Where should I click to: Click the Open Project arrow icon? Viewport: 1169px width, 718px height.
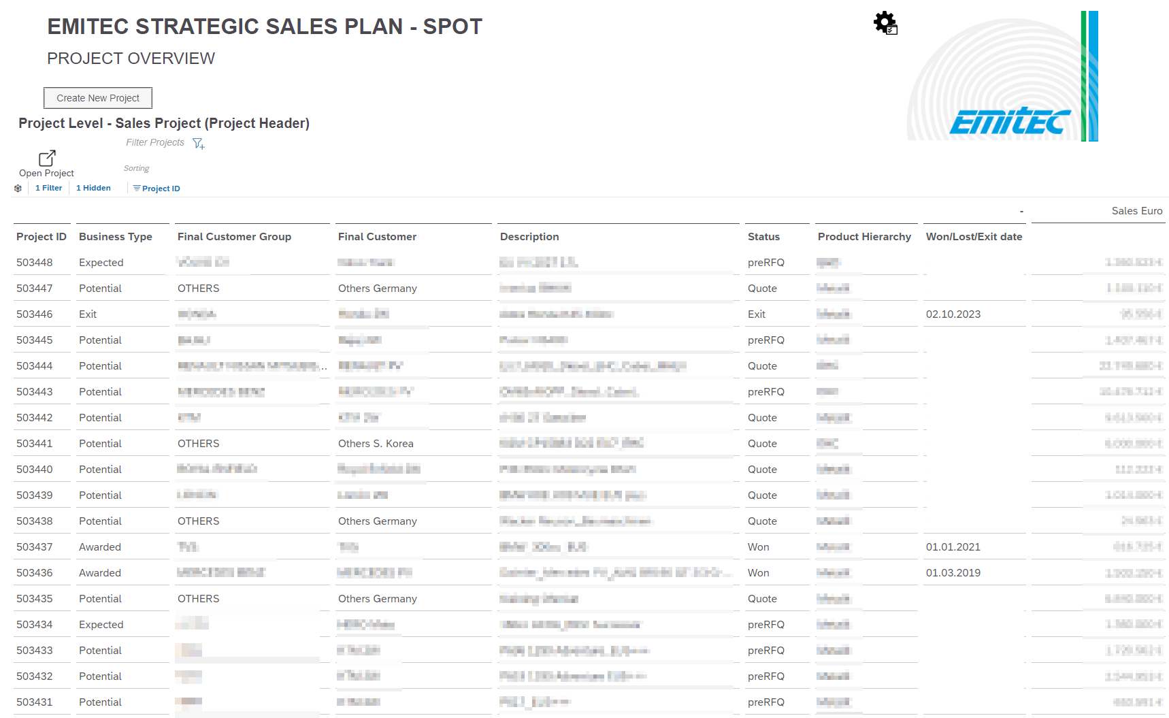click(47, 158)
